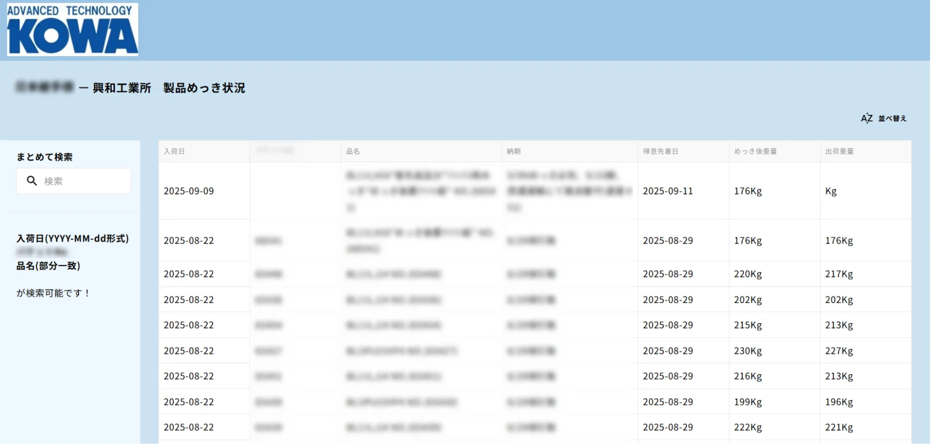Click the 出荷重量 column header
931x444 pixels.
point(839,151)
